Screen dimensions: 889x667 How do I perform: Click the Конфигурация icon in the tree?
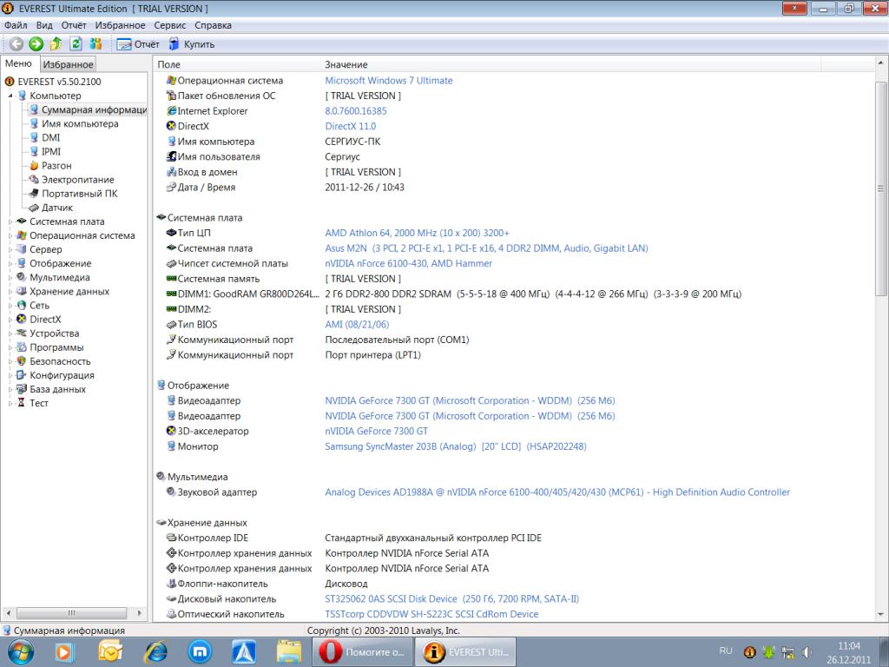coord(22,375)
